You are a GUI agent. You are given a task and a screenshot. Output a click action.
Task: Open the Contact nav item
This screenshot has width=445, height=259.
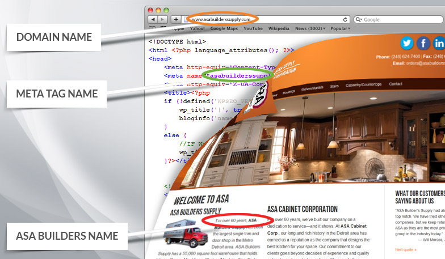(x=396, y=84)
